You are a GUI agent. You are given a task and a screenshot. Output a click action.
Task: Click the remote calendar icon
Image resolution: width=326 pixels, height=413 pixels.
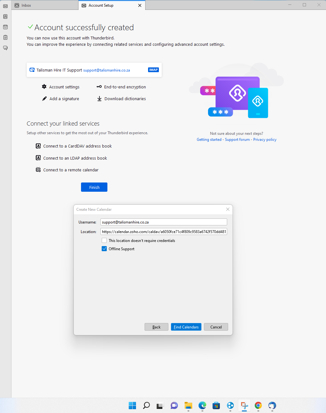[x=38, y=170]
